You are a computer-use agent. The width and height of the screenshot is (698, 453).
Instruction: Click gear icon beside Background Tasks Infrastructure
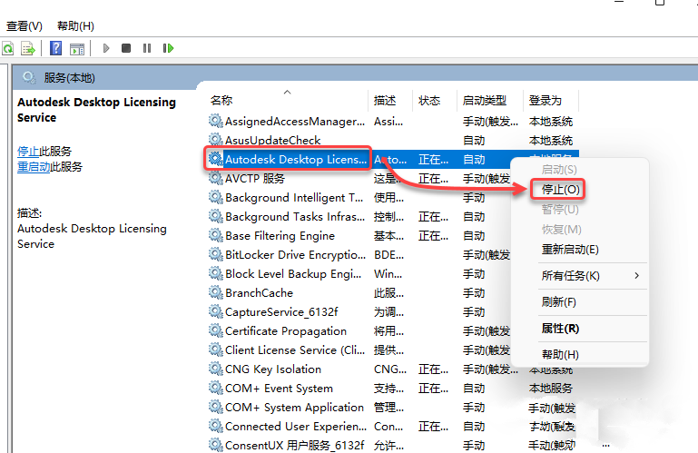click(216, 216)
